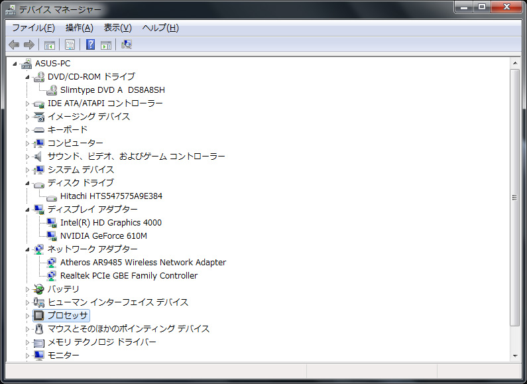Screen dimensions: 527x384
Task: Collapse the ネットワーク アダプター node
Action: (28, 249)
